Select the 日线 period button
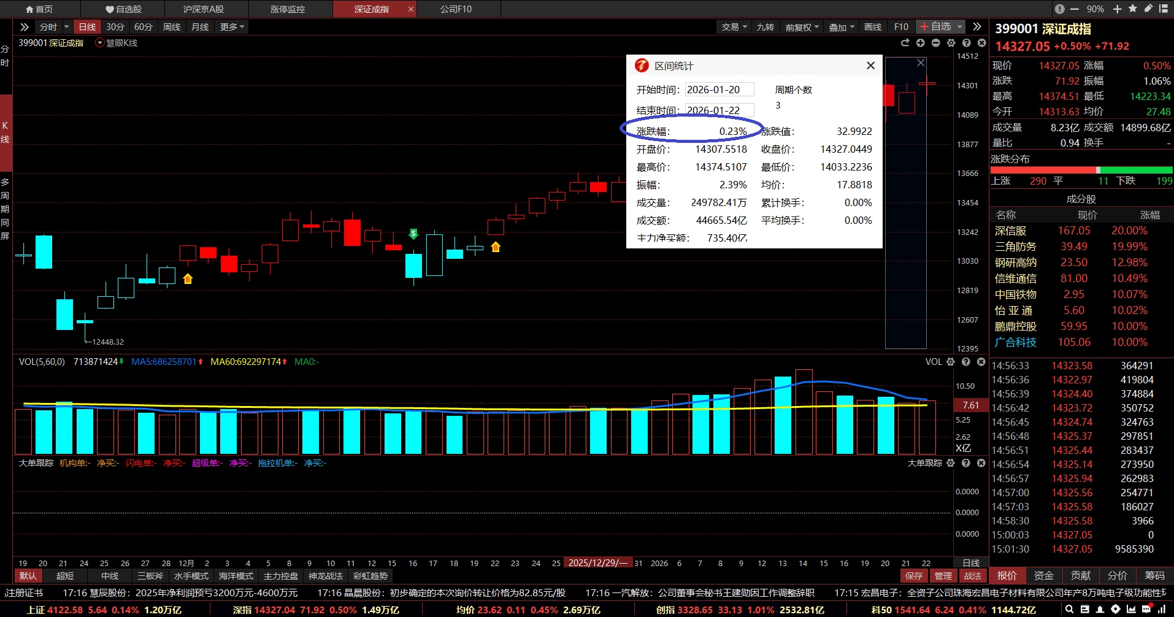This screenshot has height=617, width=1174. [87, 27]
